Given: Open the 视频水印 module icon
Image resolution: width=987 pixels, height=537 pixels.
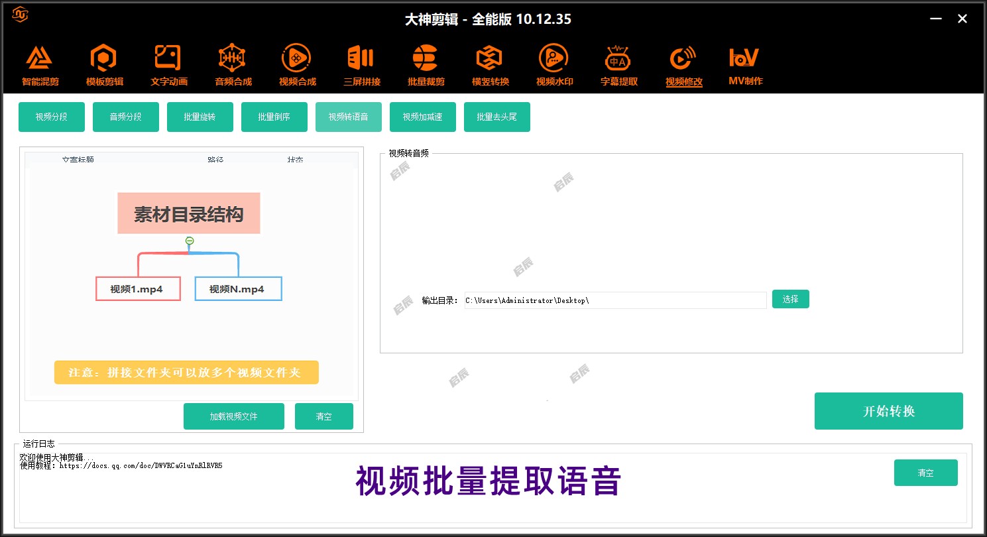Looking at the screenshot, I should pyautogui.click(x=554, y=66).
